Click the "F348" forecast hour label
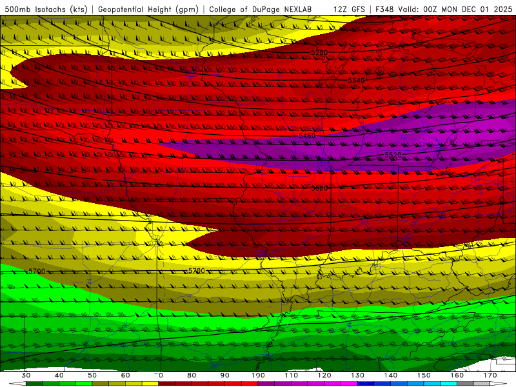 pyautogui.click(x=385, y=10)
